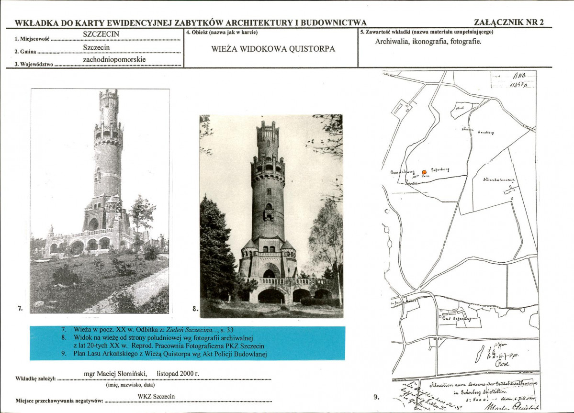Click the Arkoński Forest plan map
The height and width of the screenshot is (413, 574).
(x=461, y=240)
